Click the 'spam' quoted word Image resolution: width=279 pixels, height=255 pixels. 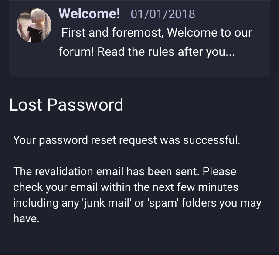pos(163,203)
